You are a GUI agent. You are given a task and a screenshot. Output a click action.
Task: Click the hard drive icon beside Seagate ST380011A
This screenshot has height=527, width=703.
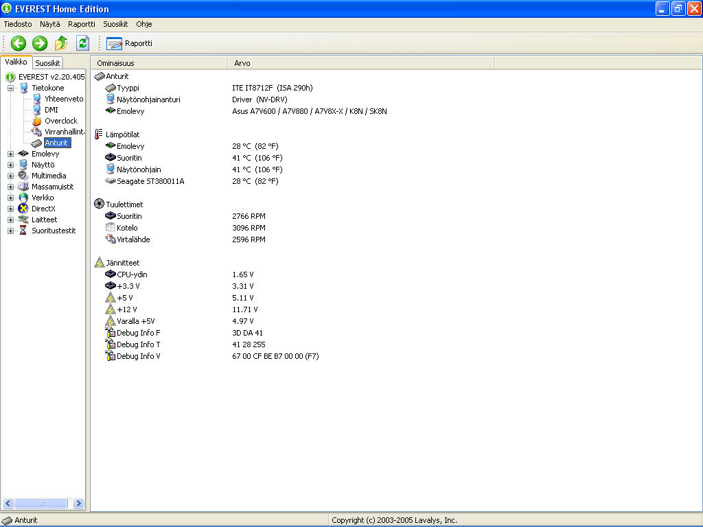[x=111, y=181]
